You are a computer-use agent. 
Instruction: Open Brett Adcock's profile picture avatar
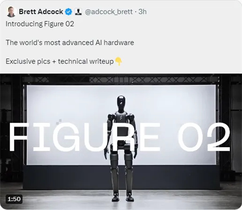pyautogui.click(x=11, y=12)
